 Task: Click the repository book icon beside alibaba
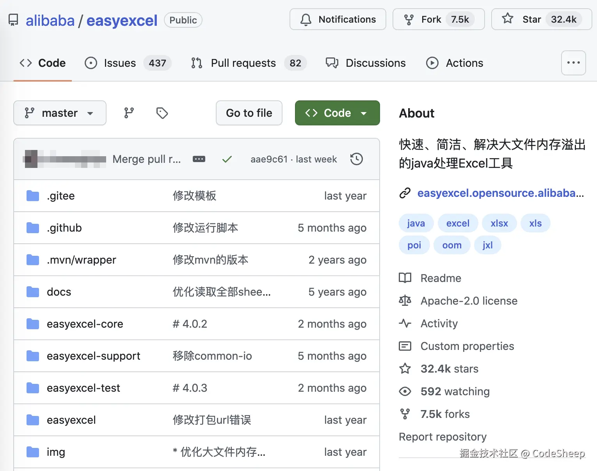point(13,20)
